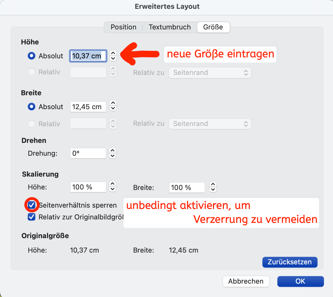Screen dimensions: 333x297
Task: Select Absolut radio button under Höhe
Action: point(32,56)
